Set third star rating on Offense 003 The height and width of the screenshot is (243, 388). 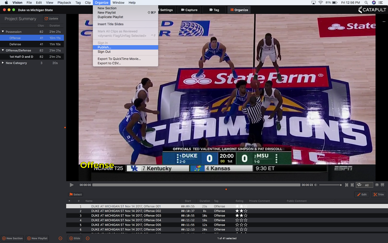(x=246, y=215)
